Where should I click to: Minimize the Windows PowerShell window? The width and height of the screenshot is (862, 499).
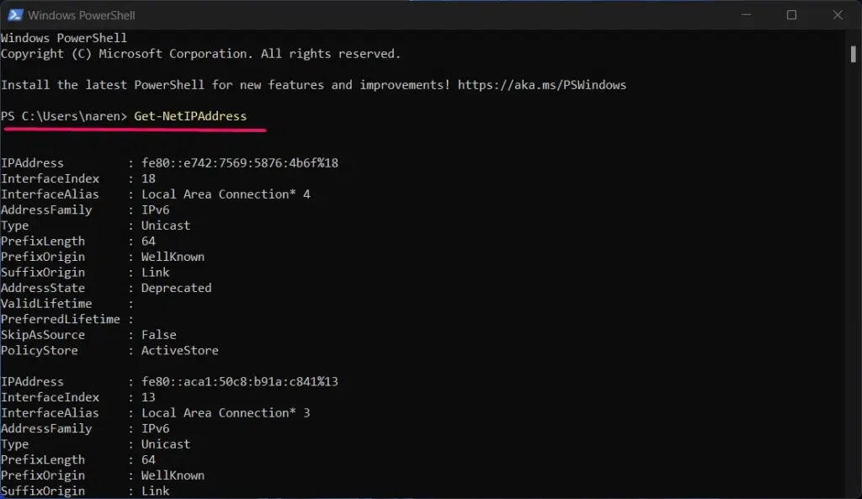pos(746,15)
